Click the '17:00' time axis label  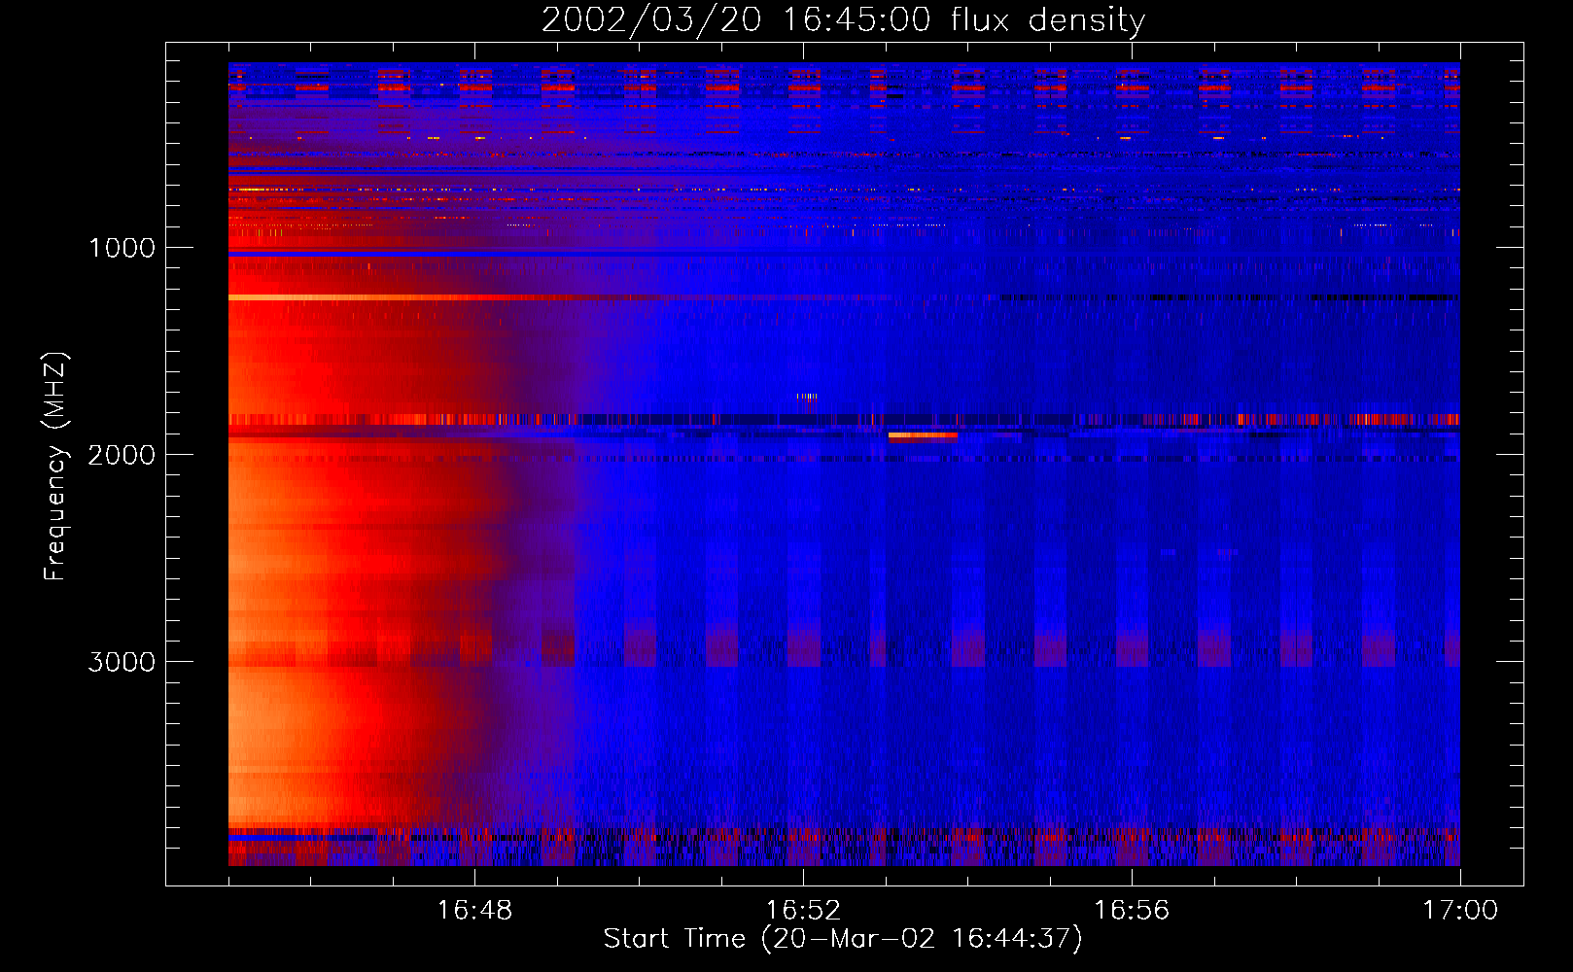click(x=1460, y=911)
